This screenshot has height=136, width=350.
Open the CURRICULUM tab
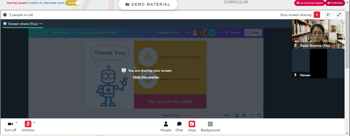(x=236, y=2)
